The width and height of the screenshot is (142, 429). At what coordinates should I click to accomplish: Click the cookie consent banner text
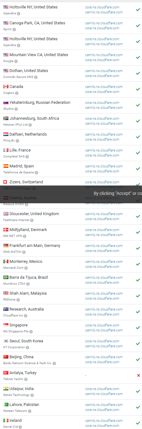[118, 193]
